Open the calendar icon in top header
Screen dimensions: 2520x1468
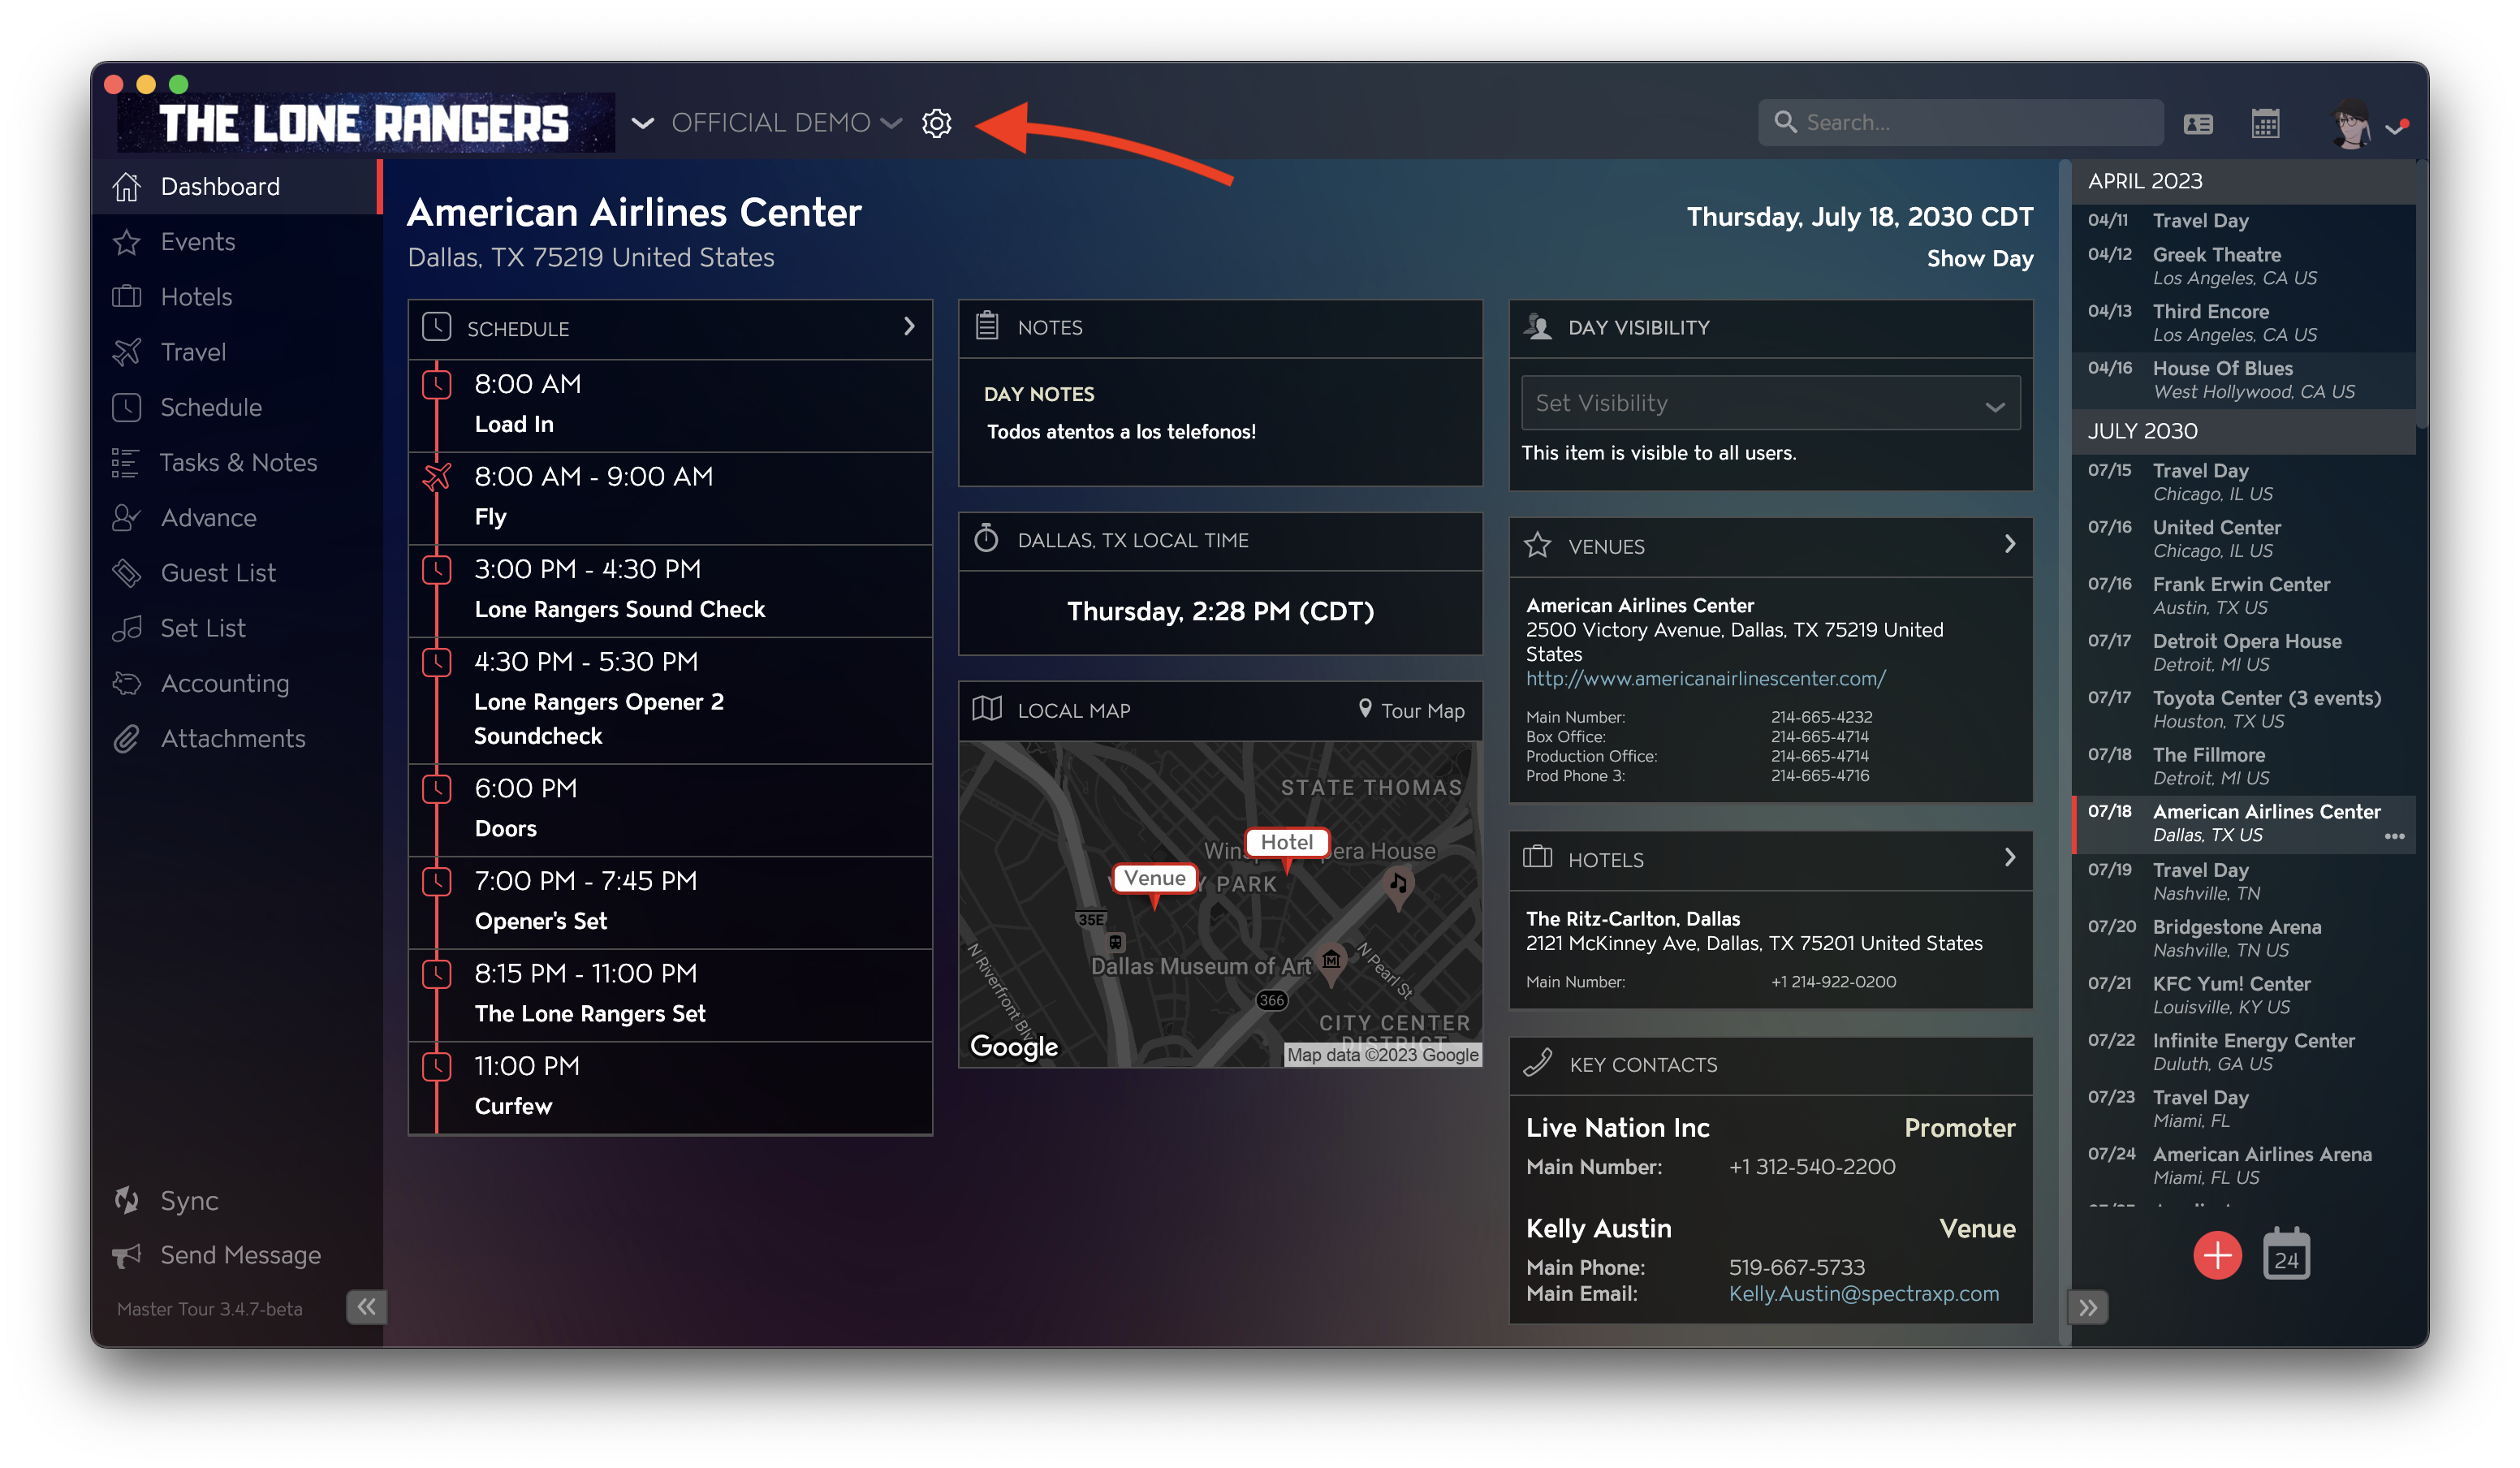pyautogui.click(x=2265, y=123)
